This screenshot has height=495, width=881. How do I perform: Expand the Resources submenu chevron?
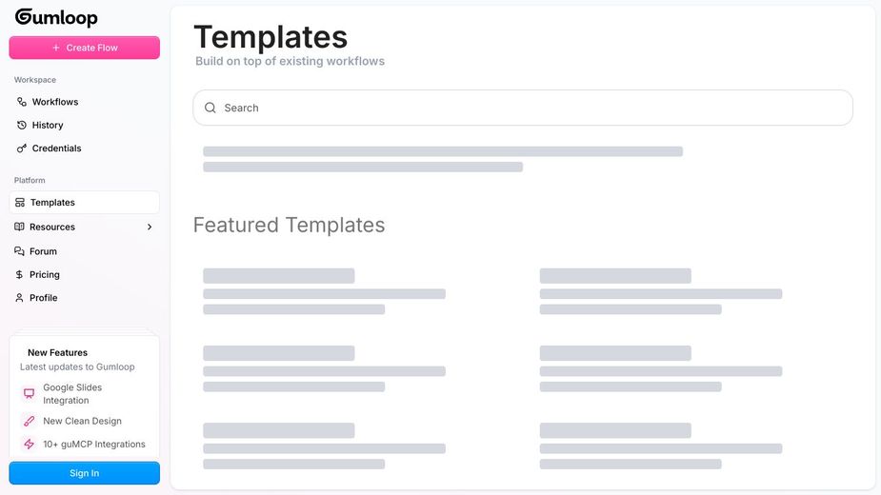point(150,227)
